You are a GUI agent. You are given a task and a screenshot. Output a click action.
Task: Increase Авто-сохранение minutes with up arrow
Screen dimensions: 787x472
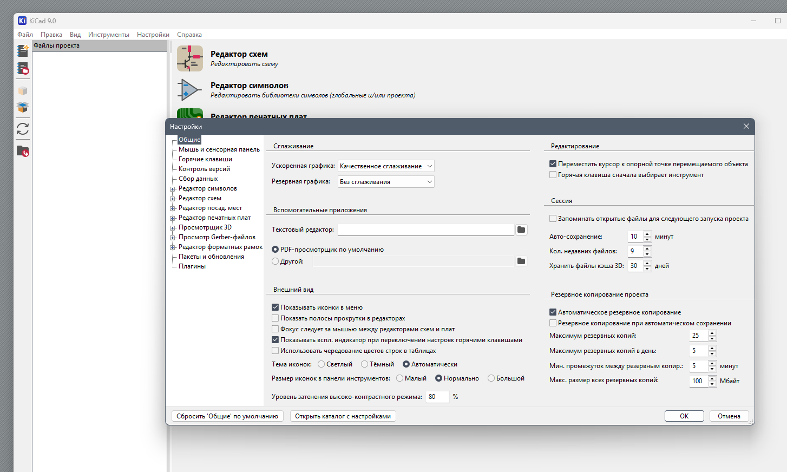tap(647, 234)
